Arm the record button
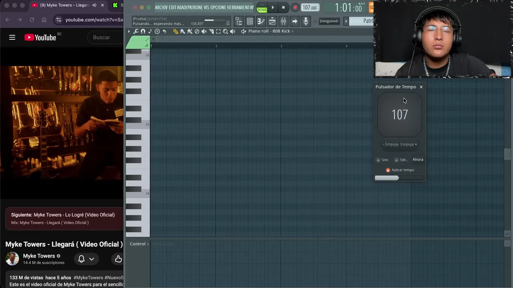This screenshot has width=513, height=288. point(295,8)
